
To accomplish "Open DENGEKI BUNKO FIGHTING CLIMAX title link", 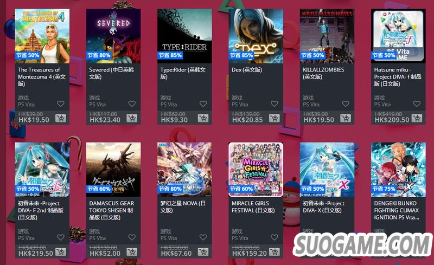I will click(397, 210).
